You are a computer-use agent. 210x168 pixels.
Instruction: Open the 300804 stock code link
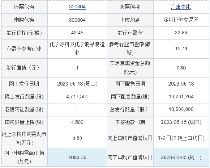click(77, 7)
